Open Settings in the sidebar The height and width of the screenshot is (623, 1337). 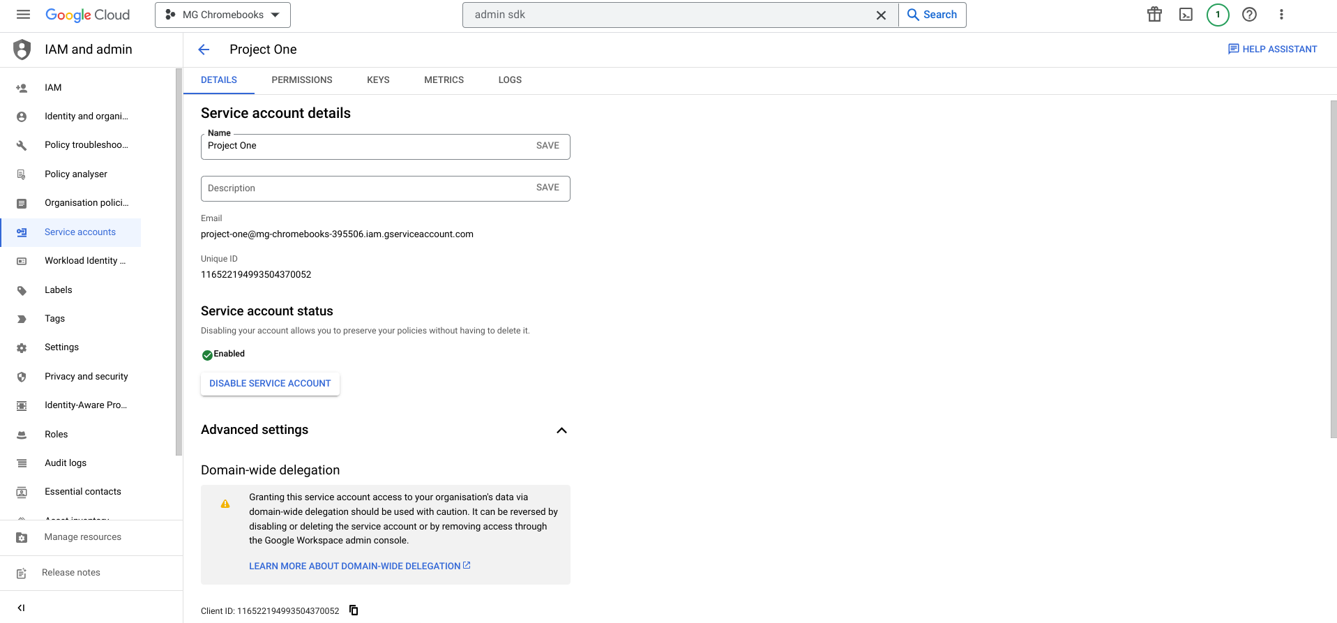pos(61,347)
